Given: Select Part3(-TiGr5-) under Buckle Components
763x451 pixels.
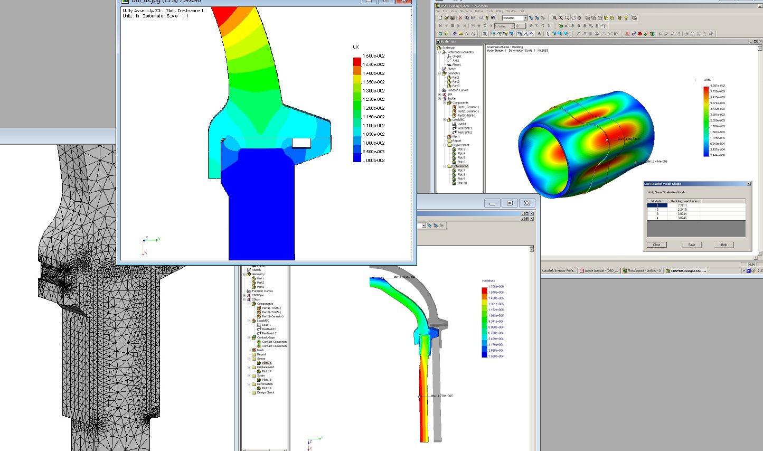Looking at the screenshot, I should 466,115.
